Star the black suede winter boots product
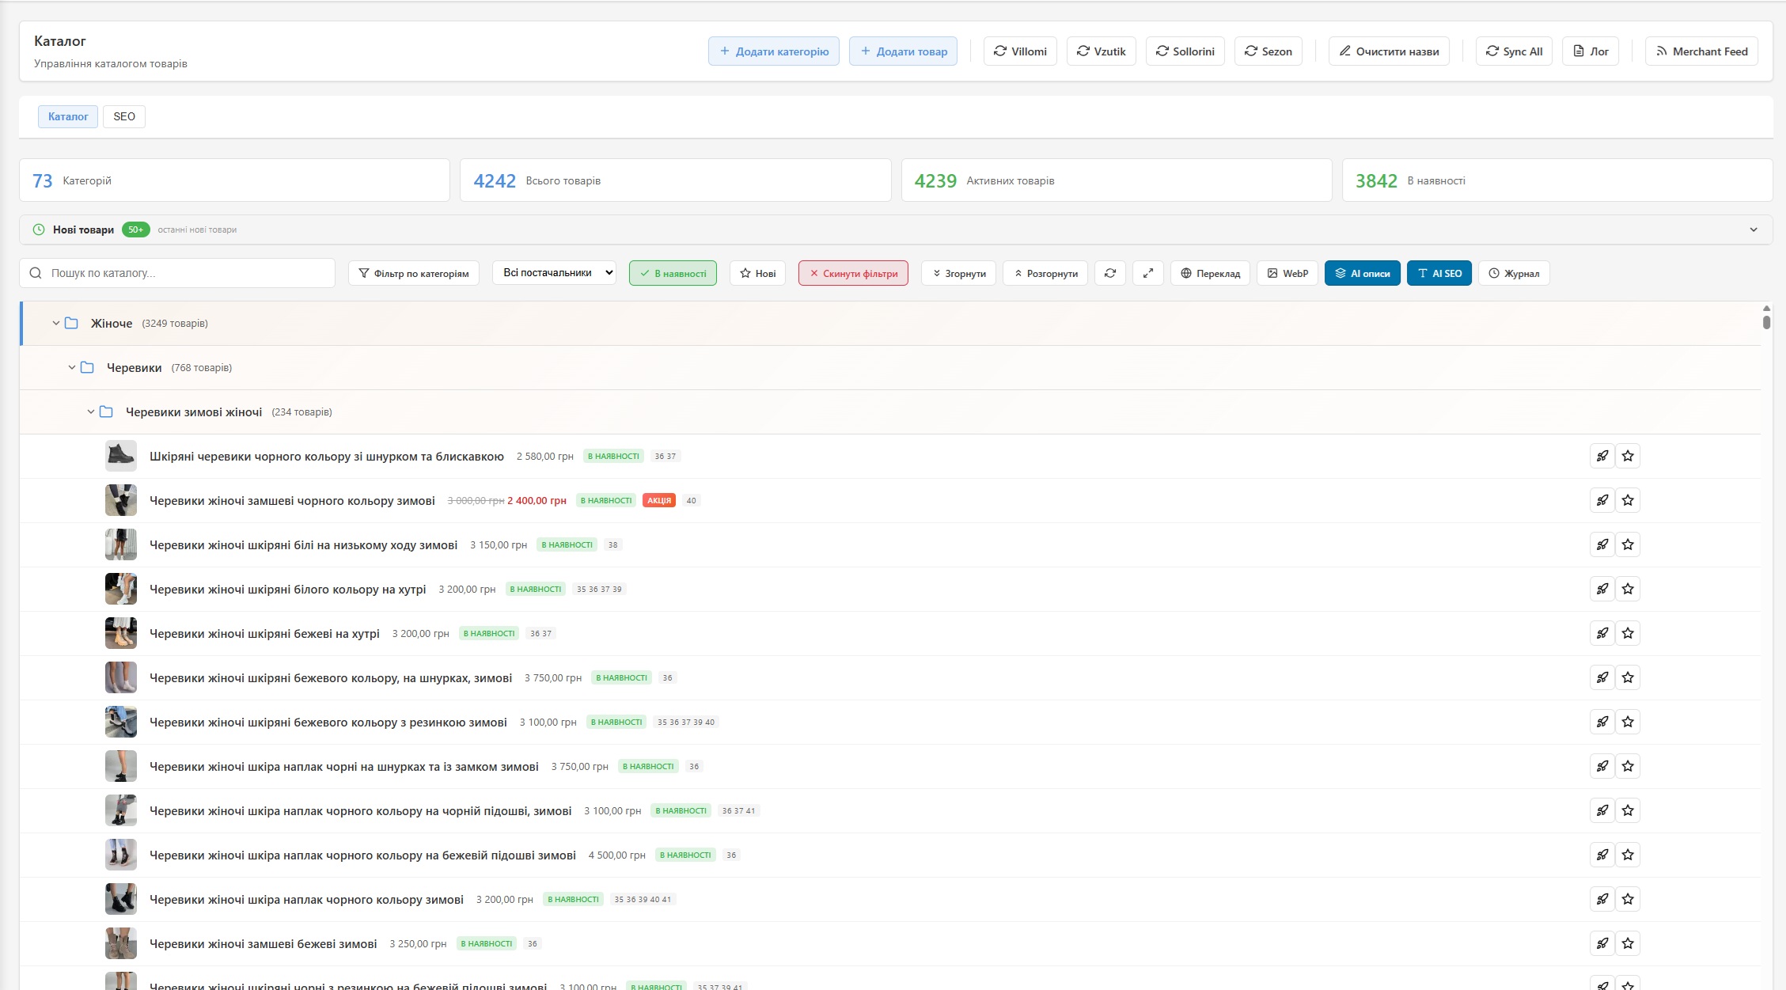The height and width of the screenshot is (990, 1786). [x=1628, y=500]
